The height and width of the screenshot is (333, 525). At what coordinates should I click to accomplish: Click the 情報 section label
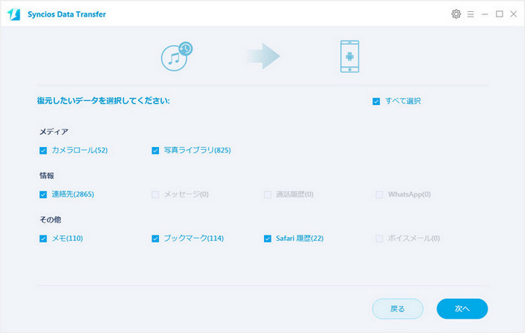46,175
